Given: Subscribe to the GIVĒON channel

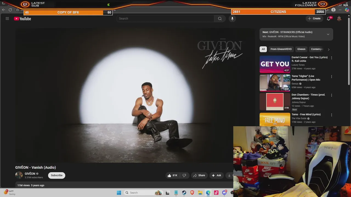Looking at the screenshot, I should click(x=56, y=175).
